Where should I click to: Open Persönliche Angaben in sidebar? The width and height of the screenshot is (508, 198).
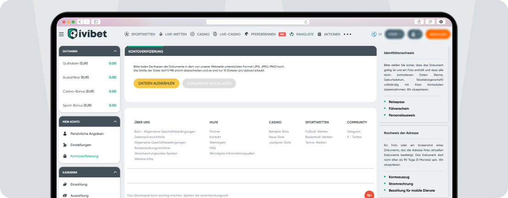pyautogui.click(x=87, y=133)
